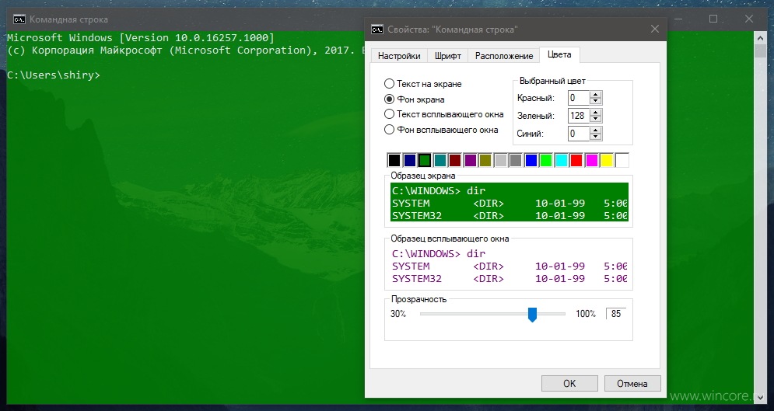Maximize the Командная строка window
This screenshot has width=774, height=411.
713,19
